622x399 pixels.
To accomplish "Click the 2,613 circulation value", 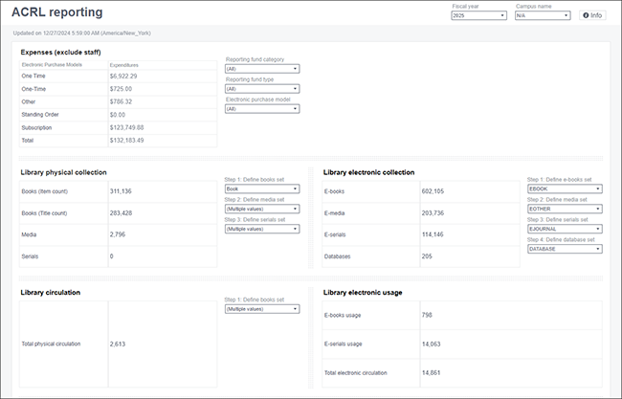I will [x=118, y=344].
